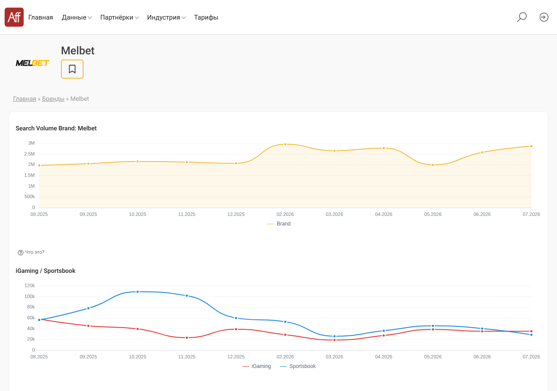
Task: Bookmark the Melbet brand
Action: (x=72, y=69)
